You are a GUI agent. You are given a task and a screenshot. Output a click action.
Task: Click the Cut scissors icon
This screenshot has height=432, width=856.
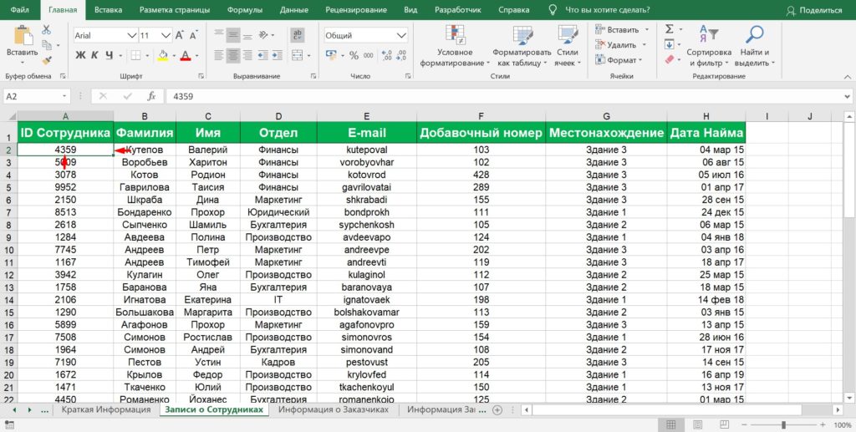pos(45,30)
